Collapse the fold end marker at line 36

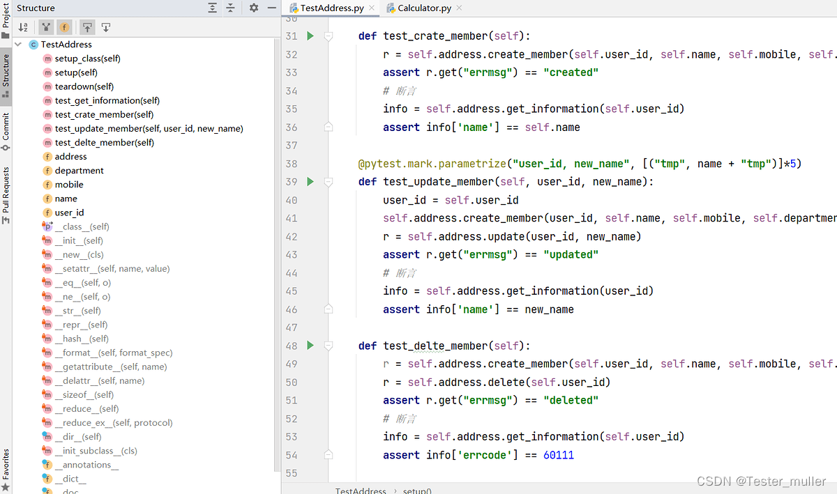click(x=329, y=127)
